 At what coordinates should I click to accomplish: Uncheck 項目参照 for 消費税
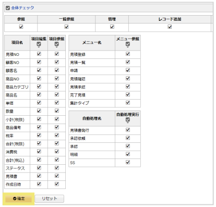coord(57,152)
